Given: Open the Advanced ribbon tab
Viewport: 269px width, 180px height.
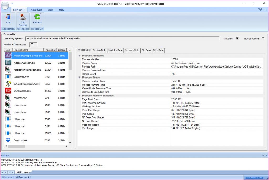Looking at the screenshot, I should [x=36, y=10].
